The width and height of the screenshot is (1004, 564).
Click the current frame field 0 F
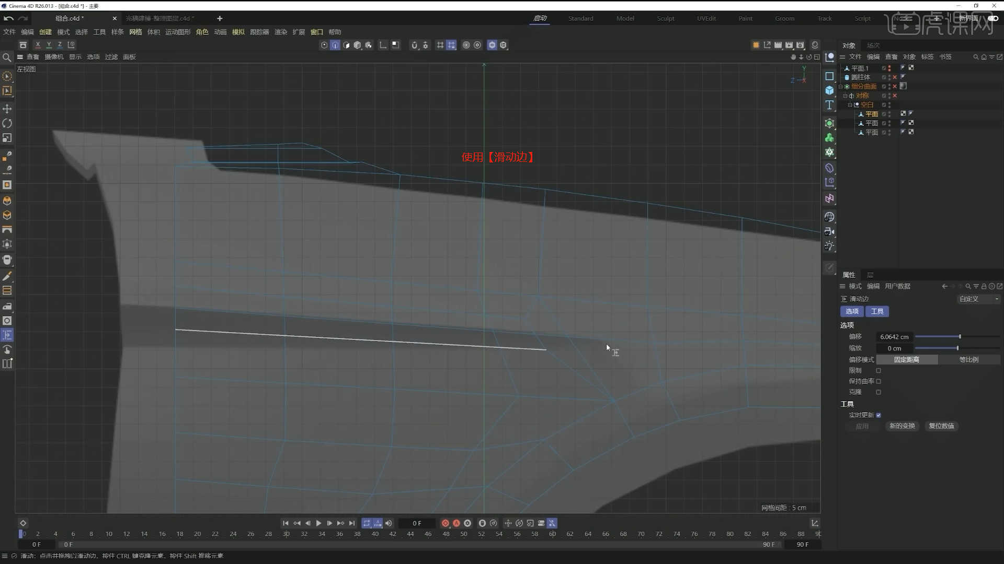(417, 523)
